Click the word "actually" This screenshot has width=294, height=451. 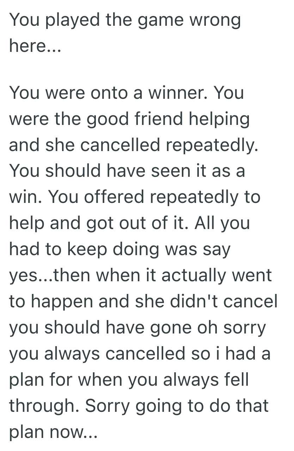point(194,275)
